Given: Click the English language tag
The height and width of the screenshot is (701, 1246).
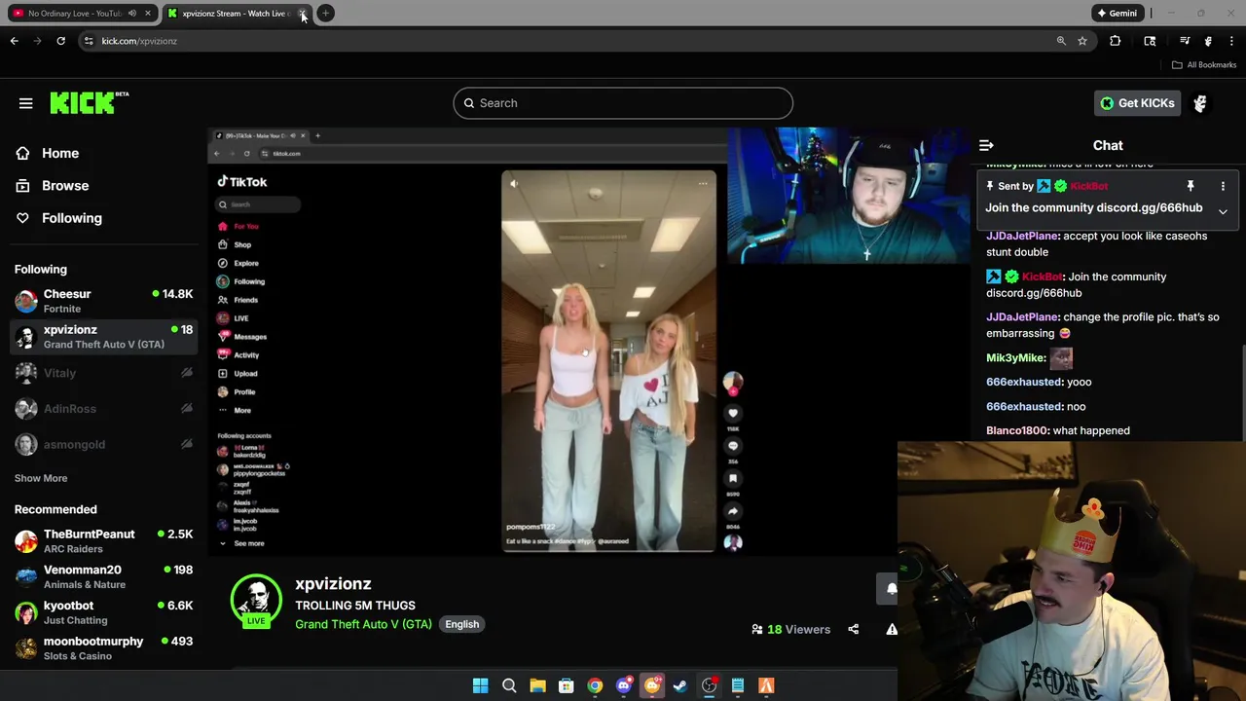Looking at the screenshot, I should (x=462, y=624).
